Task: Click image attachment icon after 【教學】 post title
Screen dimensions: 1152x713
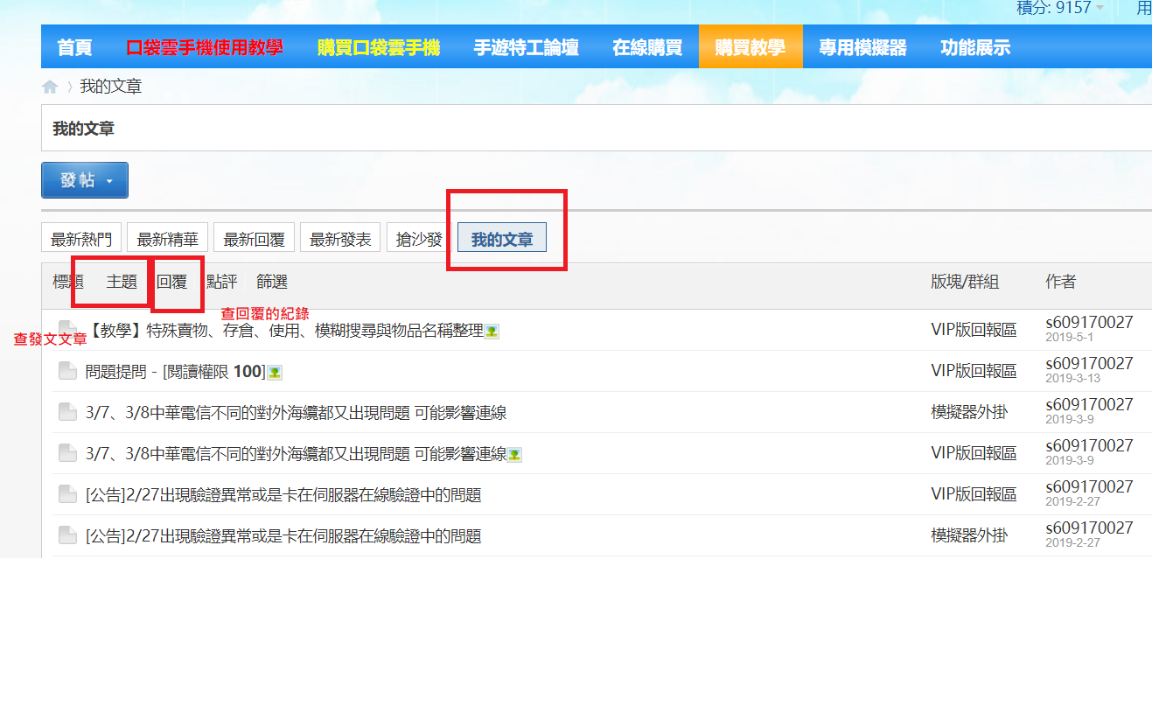Action: click(492, 332)
